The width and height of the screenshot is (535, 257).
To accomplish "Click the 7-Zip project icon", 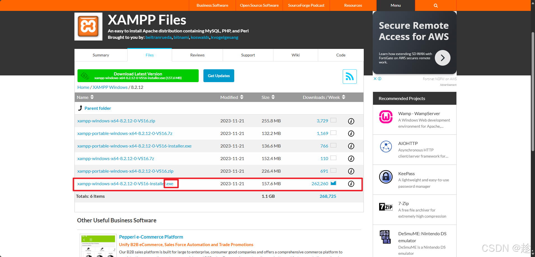I will point(386,207).
